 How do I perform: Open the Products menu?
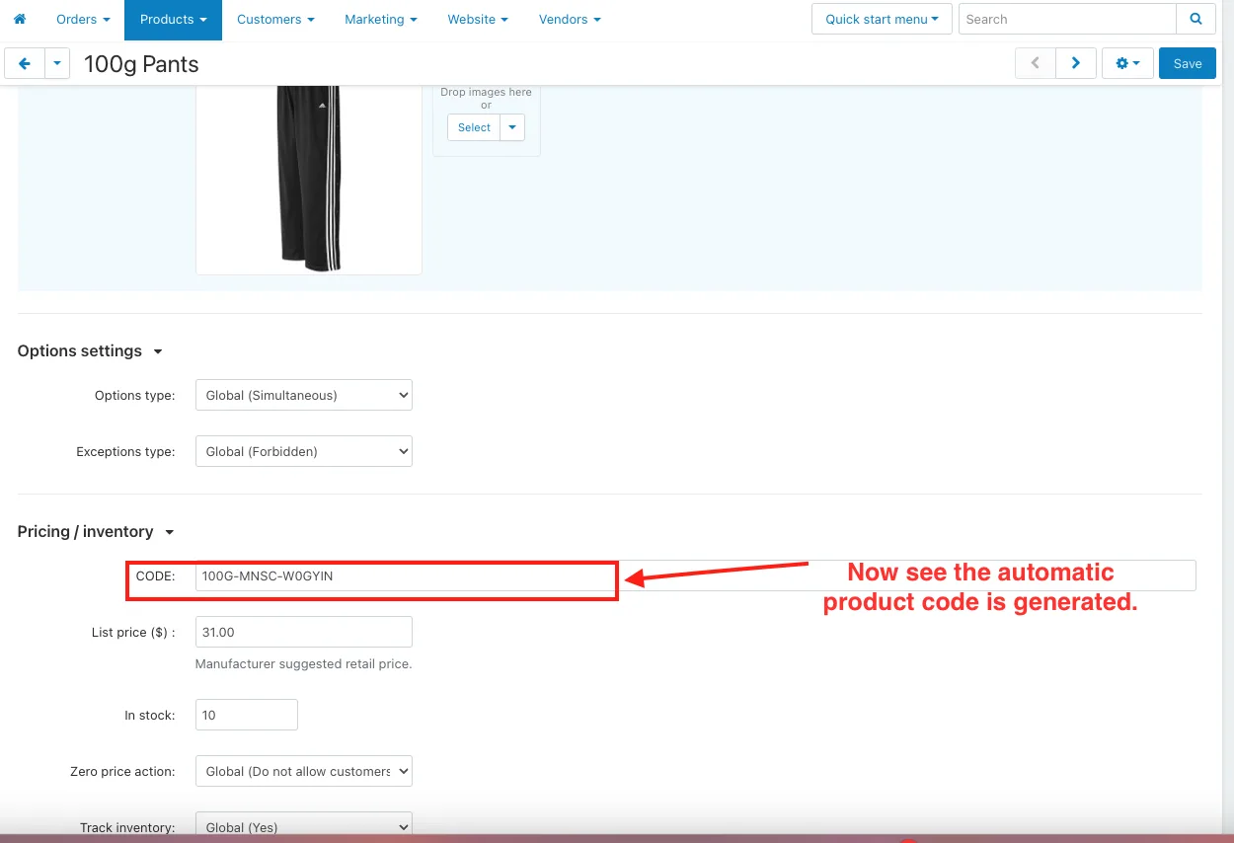point(173,19)
